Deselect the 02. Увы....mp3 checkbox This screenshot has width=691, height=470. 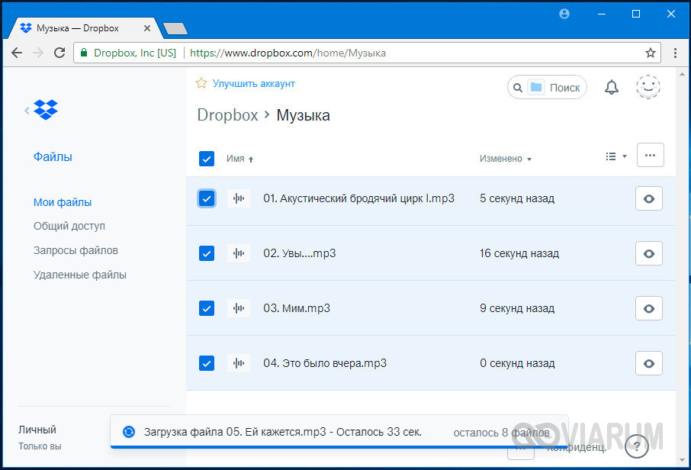click(x=206, y=253)
